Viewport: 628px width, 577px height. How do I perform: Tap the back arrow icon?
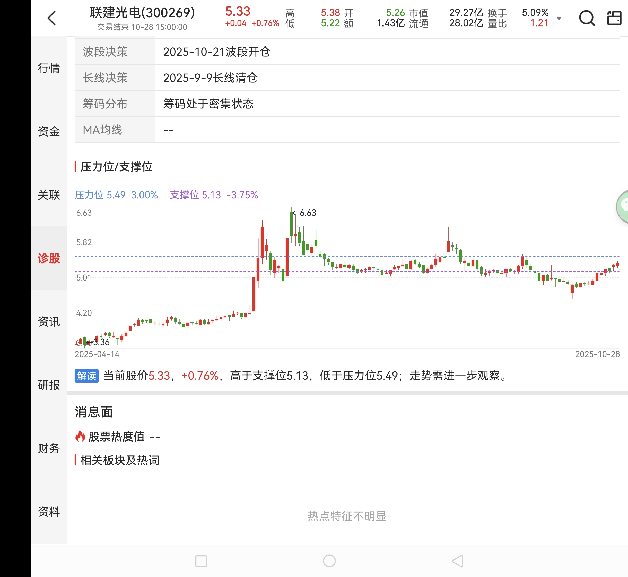tap(52, 18)
